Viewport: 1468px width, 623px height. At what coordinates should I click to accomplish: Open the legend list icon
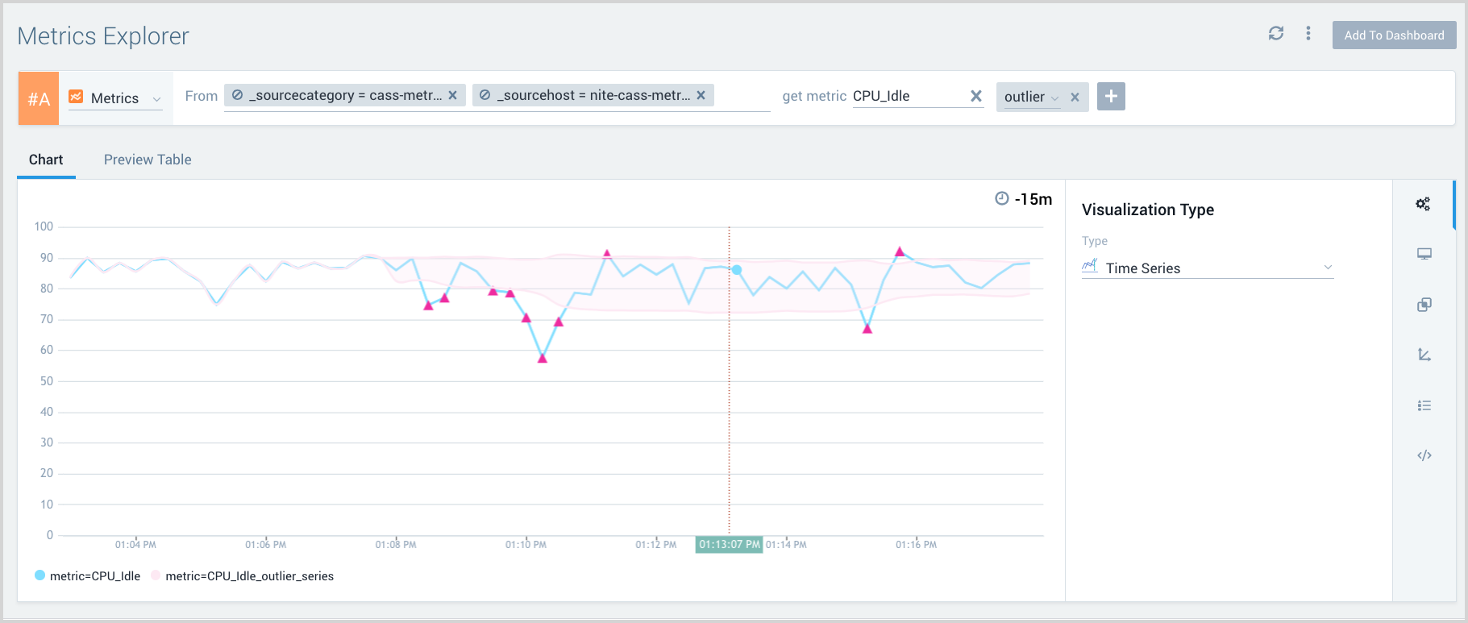coord(1424,405)
